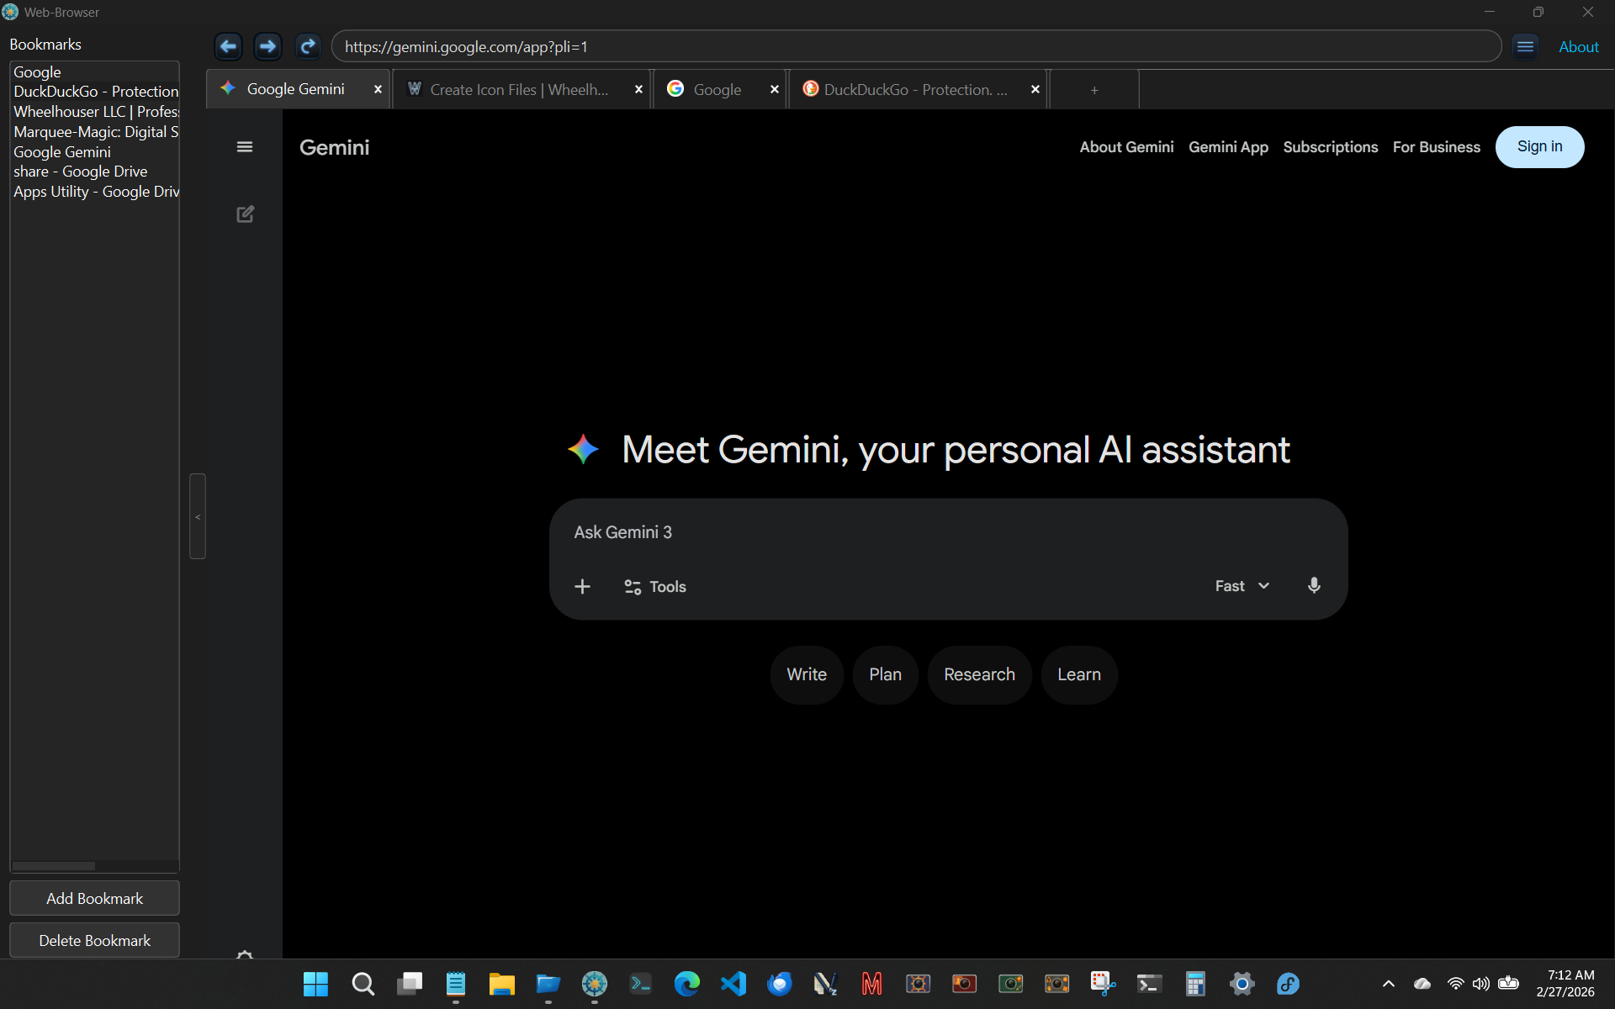1615x1009 pixels.
Task: Open the Tools menu in prompt box
Action: [655, 587]
